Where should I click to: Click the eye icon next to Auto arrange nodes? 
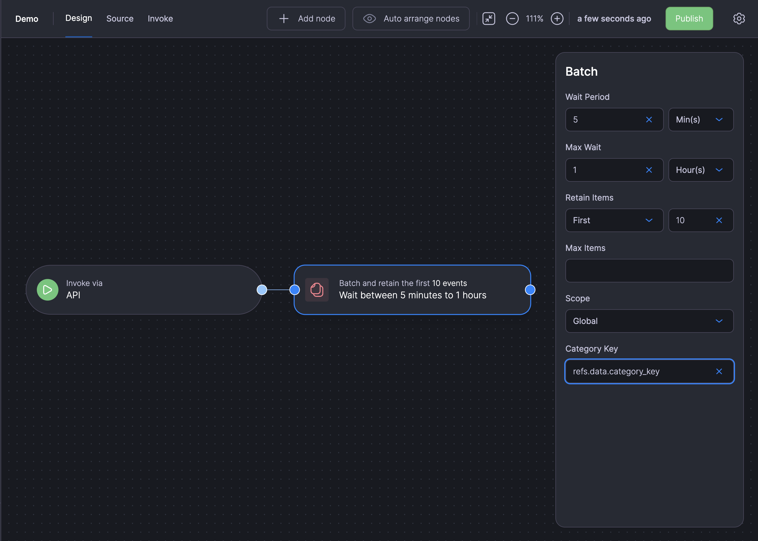(x=370, y=19)
